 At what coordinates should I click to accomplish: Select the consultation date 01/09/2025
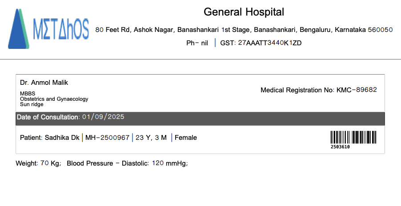pyautogui.click(x=103, y=117)
